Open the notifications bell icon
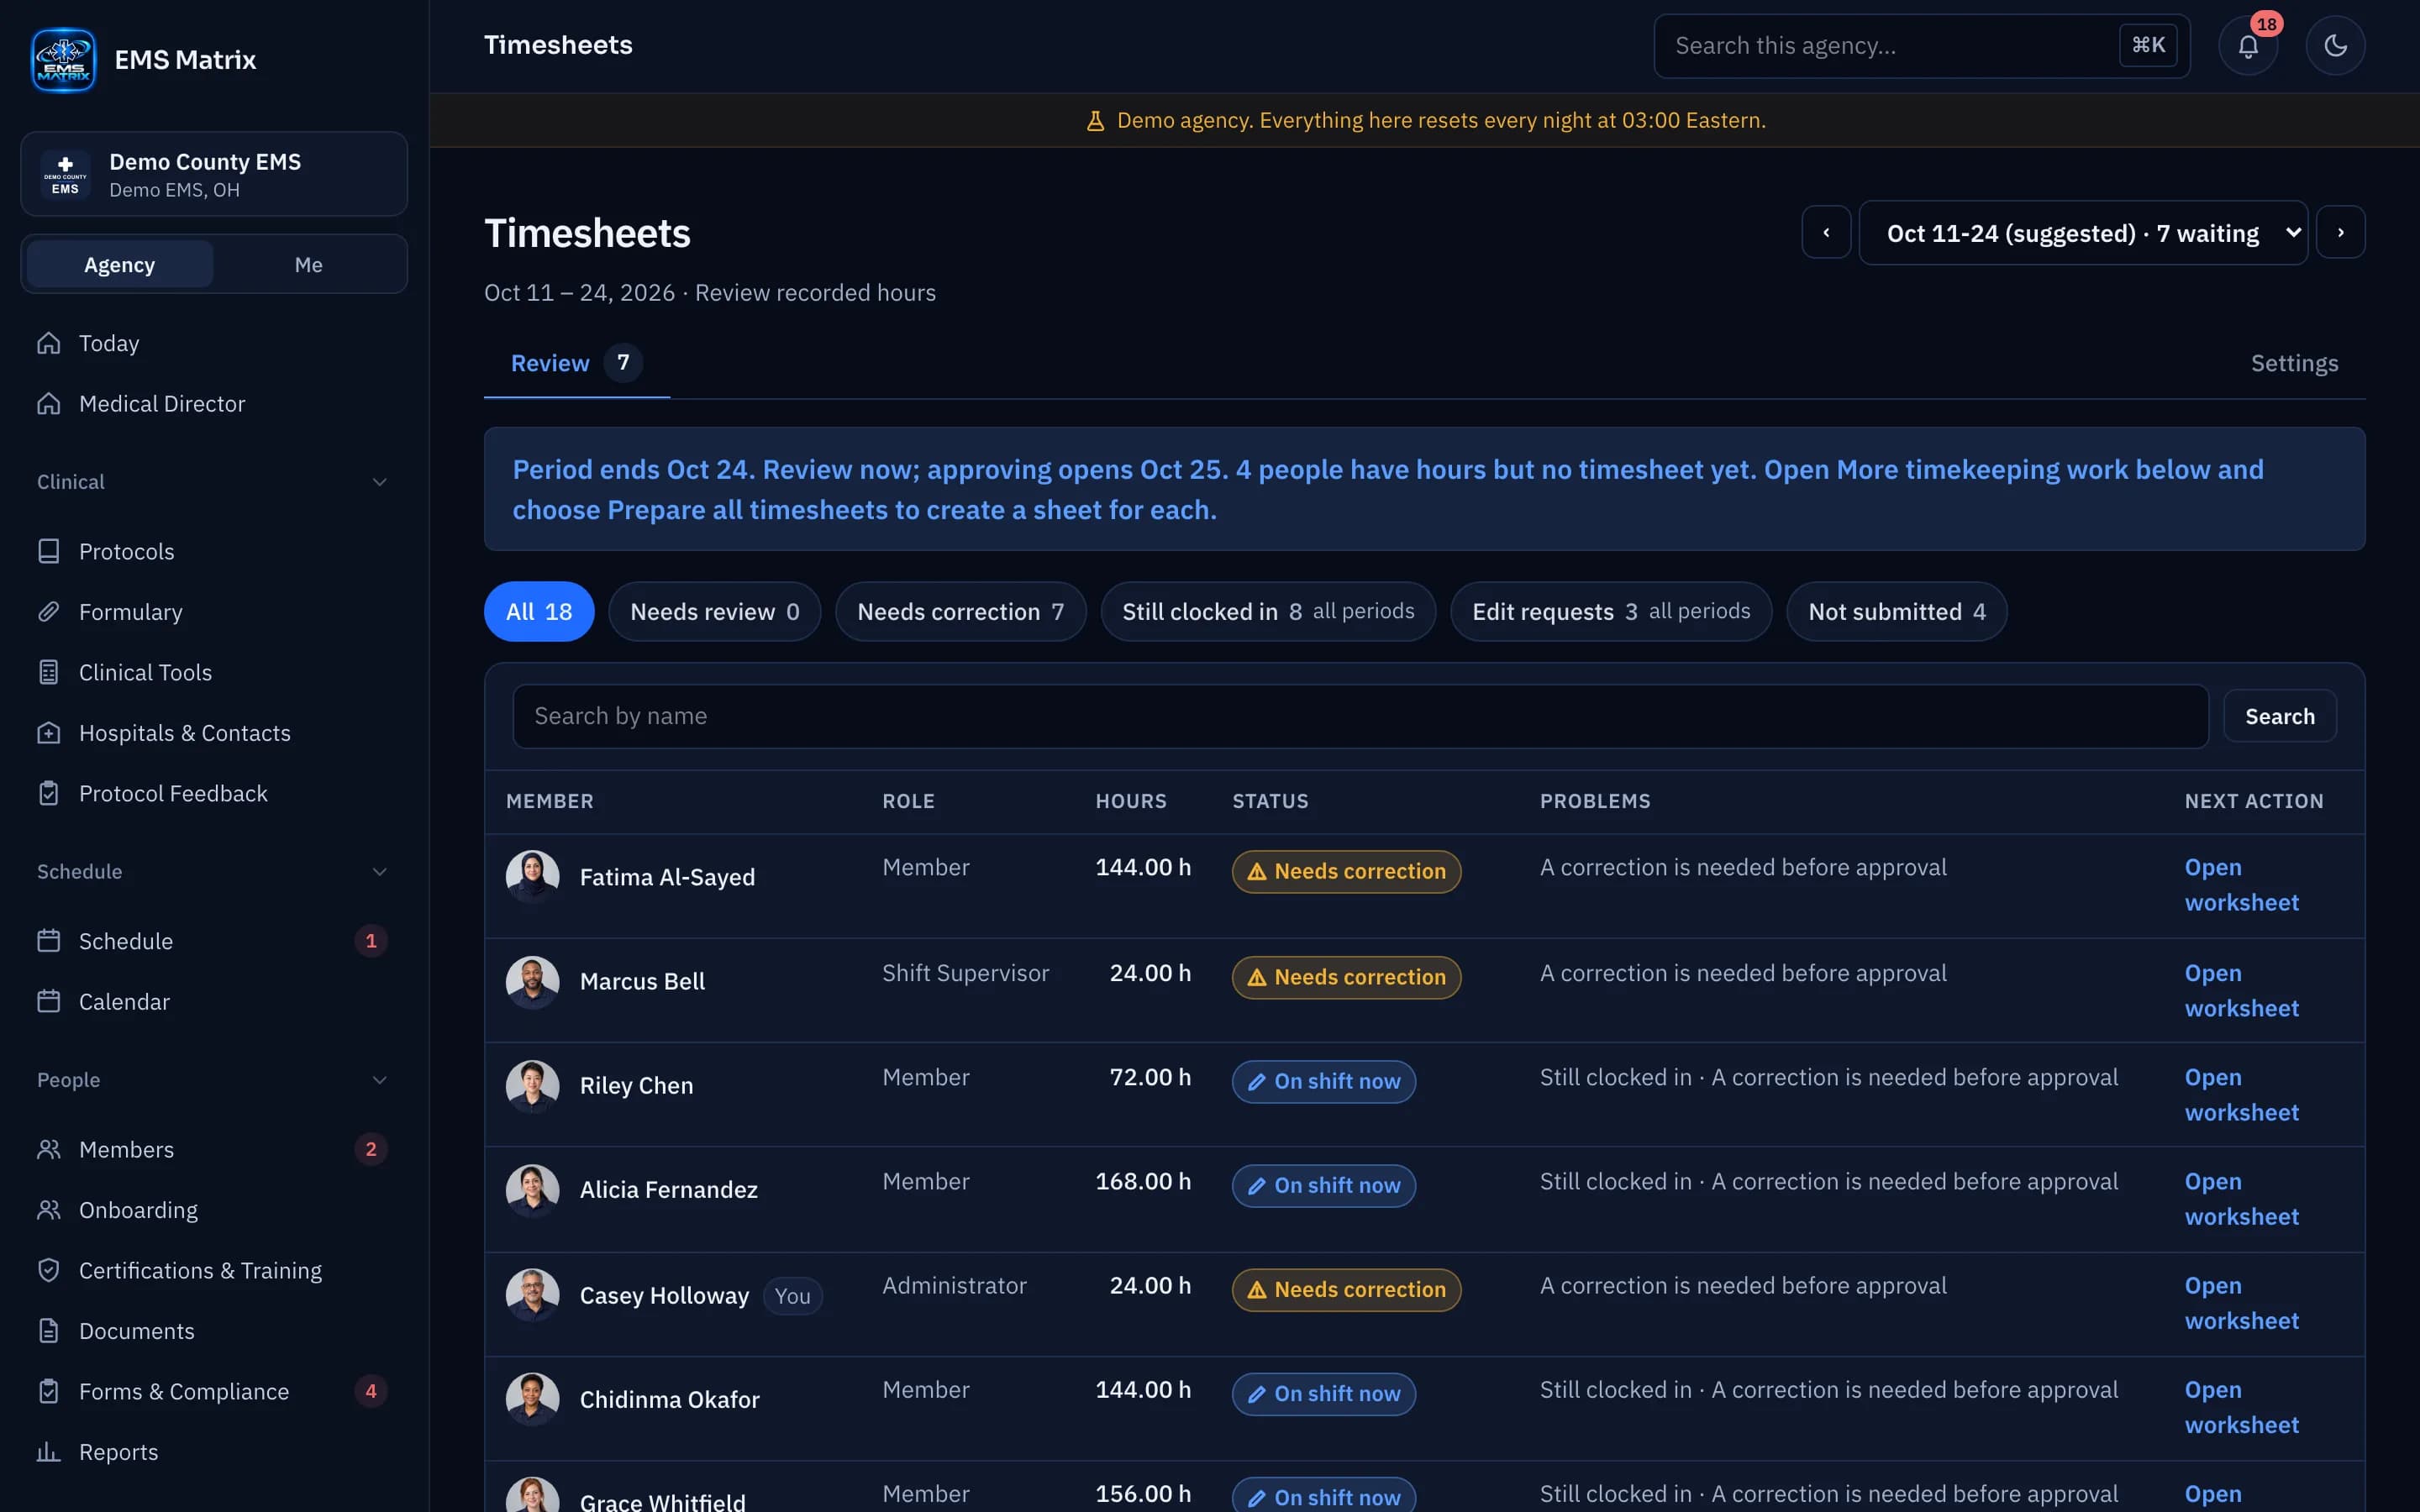 [2248, 46]
